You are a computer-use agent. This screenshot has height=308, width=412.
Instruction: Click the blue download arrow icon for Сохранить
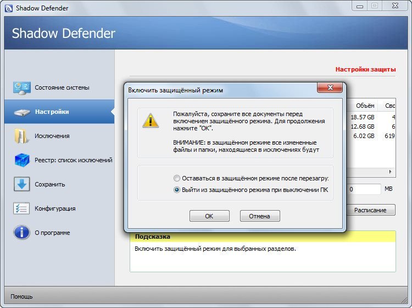coord(22,184)
